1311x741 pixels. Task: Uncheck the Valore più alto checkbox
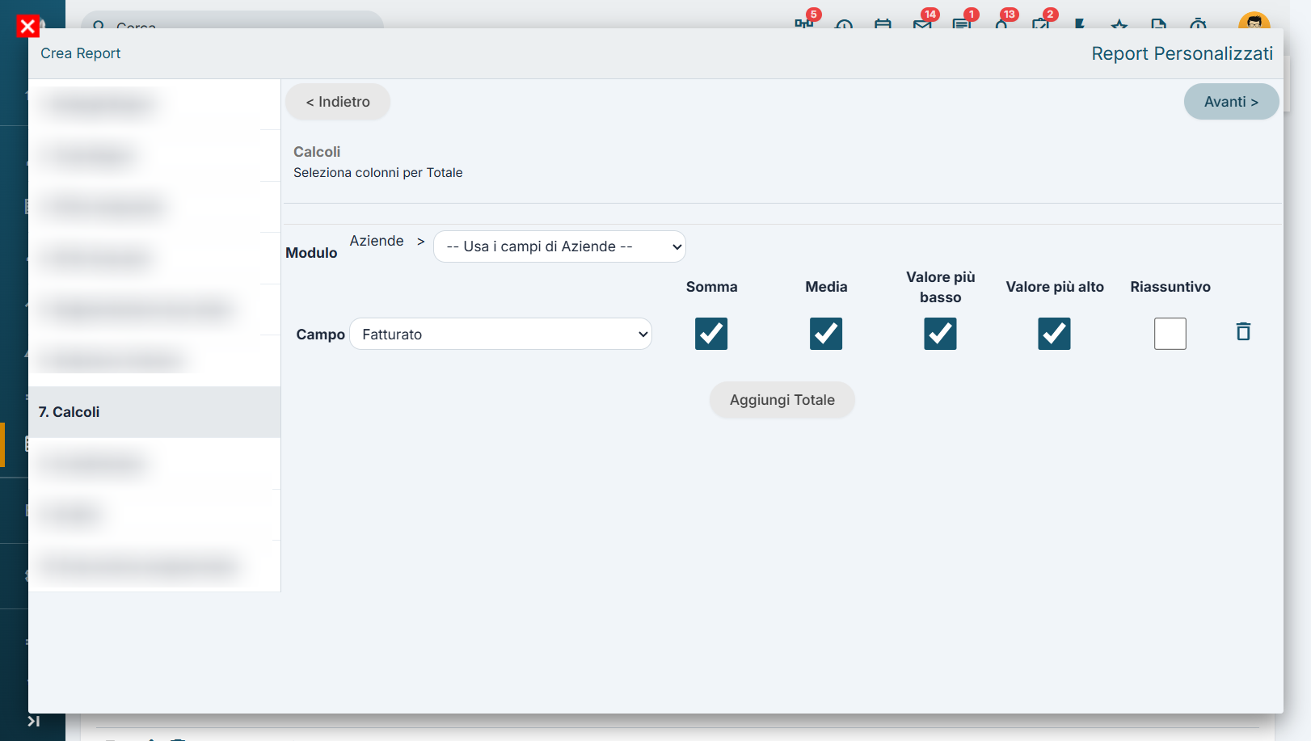click(x=1054, y=334)
